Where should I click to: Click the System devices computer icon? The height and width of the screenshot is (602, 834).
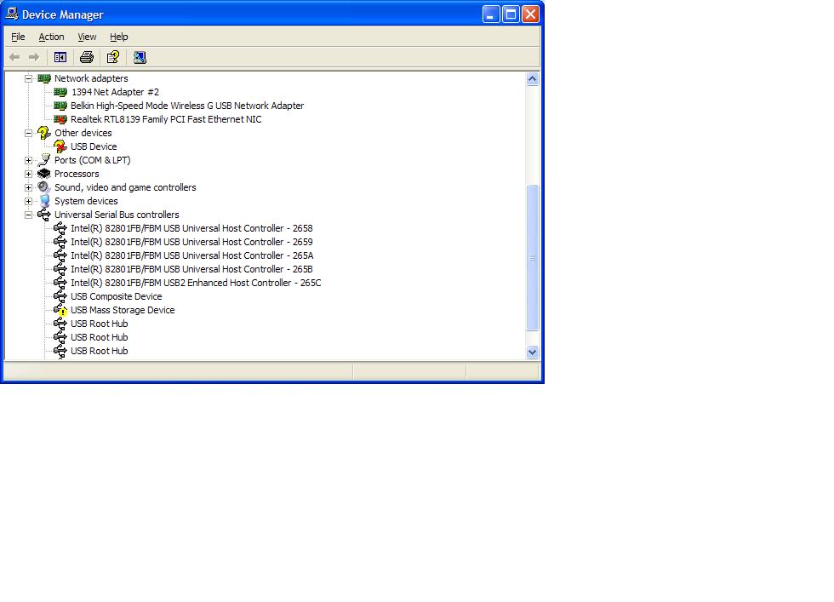[44, 201]
